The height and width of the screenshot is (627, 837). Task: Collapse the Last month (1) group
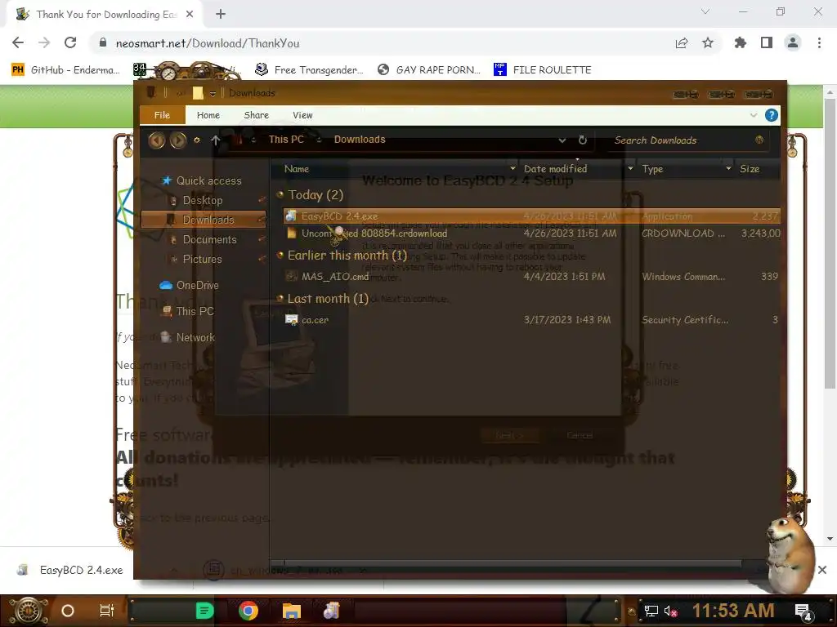coord(280,299)
